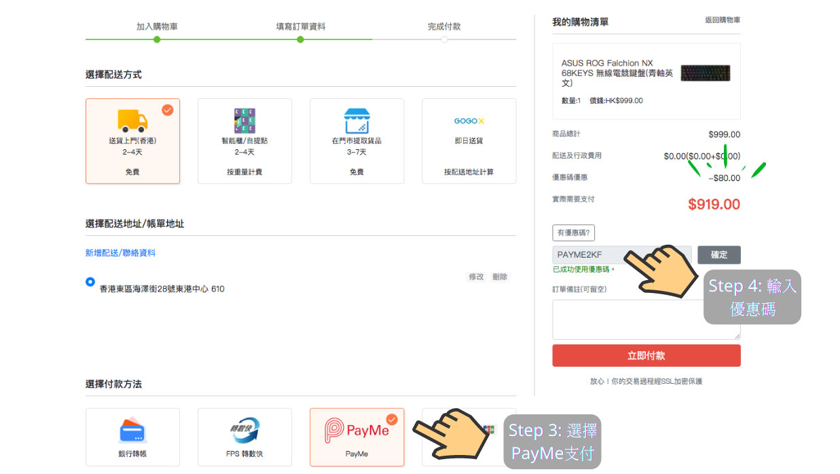Select the delivery truck icon for home delivery
The height and width of the screenshot is (474, 840).
(x=132, y=120)
